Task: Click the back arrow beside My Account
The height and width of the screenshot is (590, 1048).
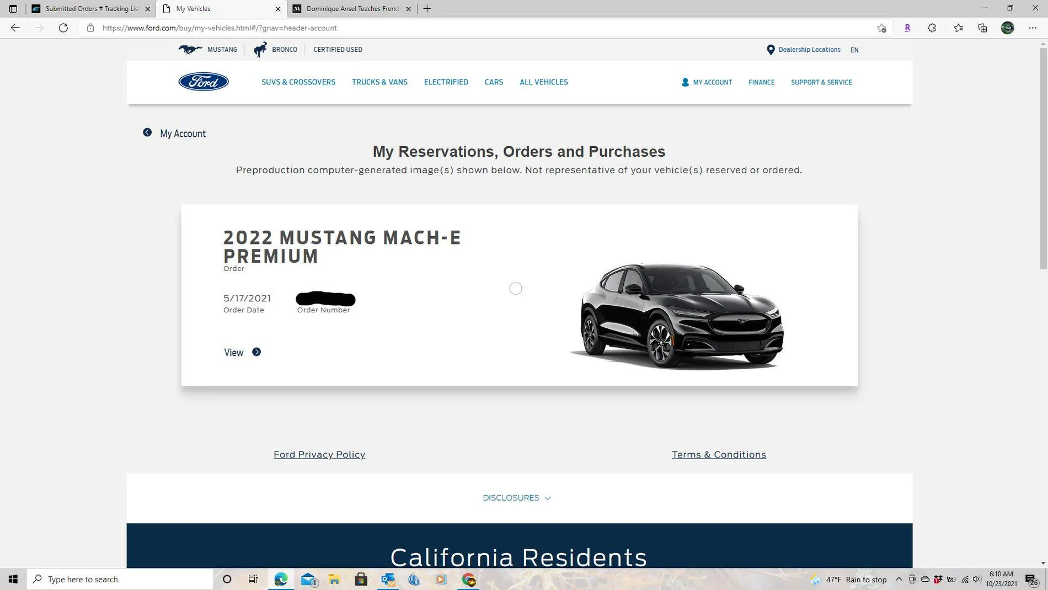Action: pyautogui.click(x=147, y=132)
